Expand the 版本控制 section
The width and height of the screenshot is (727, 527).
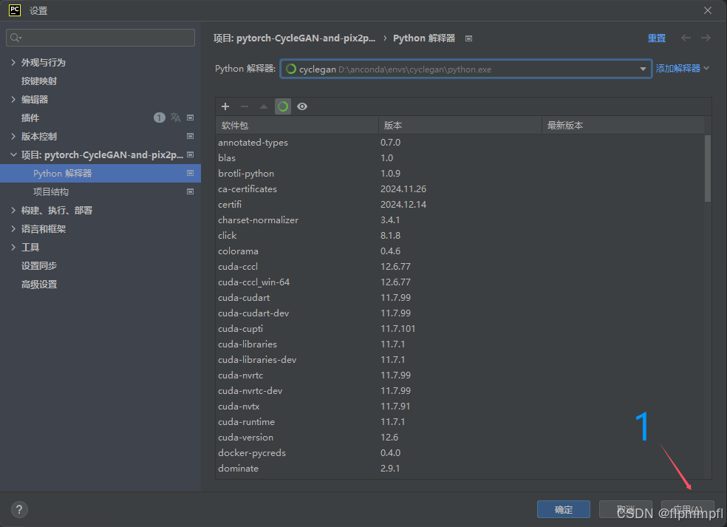[x=13, y=137]
